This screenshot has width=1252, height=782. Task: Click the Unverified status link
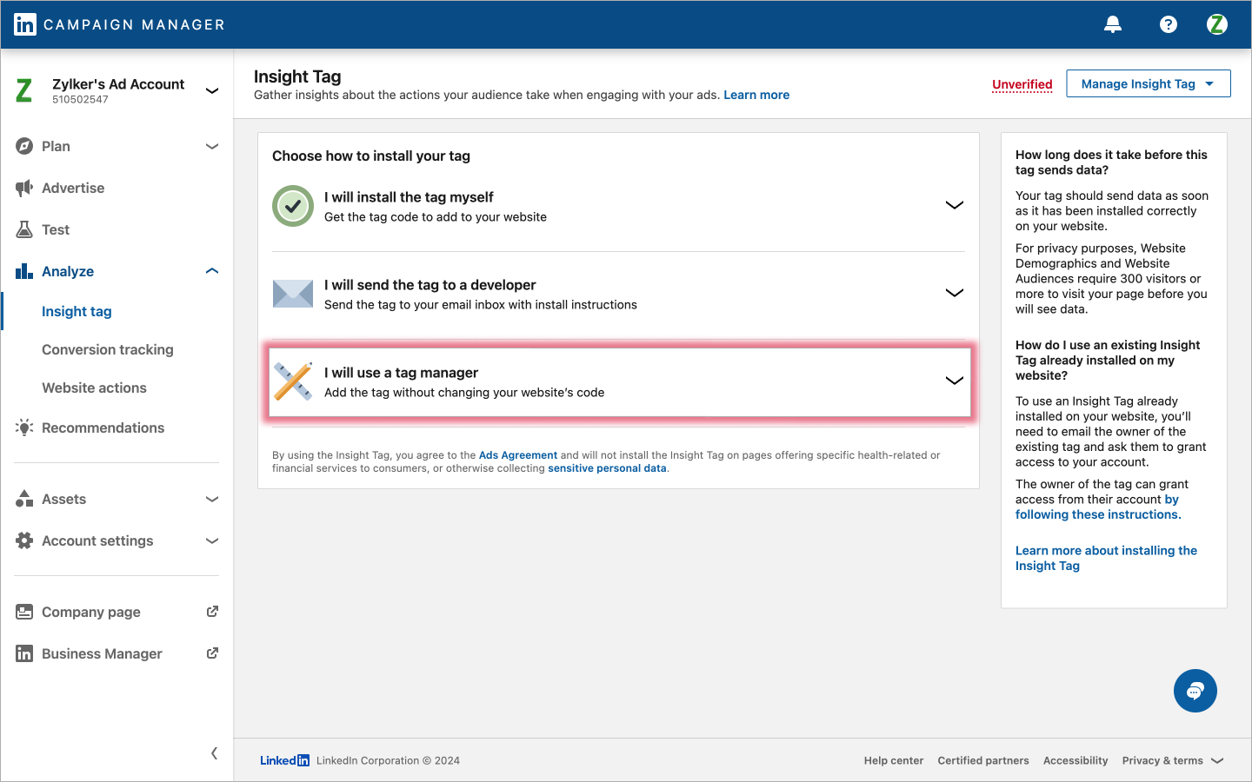pyautogui.click(x=1022, y=84)
